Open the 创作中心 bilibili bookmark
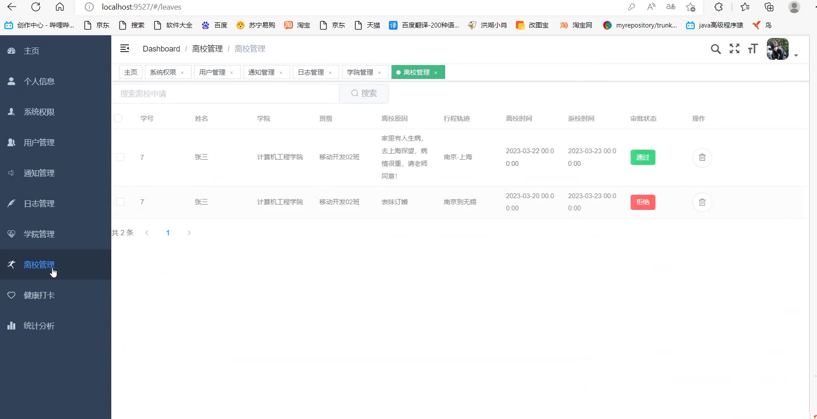This screenshot has width=817, height=419. 39,25
